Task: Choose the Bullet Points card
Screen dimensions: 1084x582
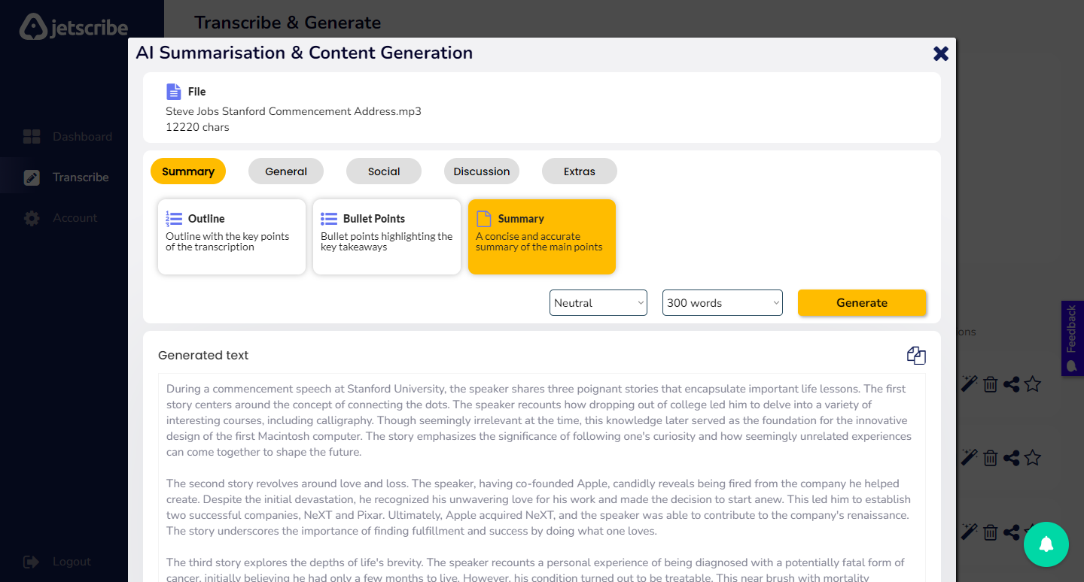Action: click(387, 237)
